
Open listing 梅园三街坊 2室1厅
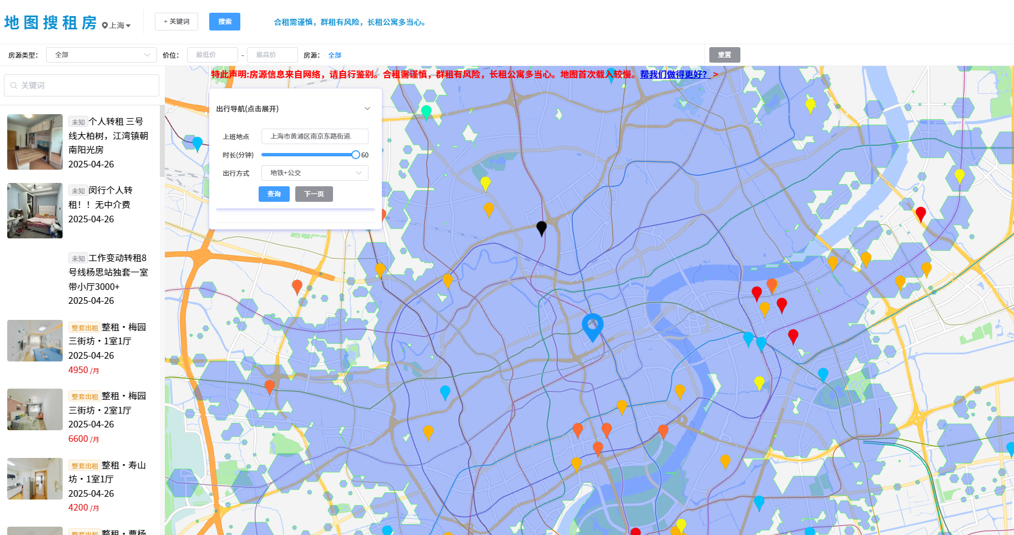107,403
